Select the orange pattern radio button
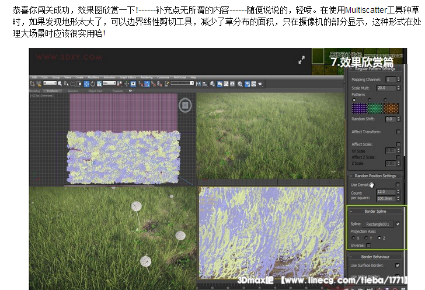The height and width of the screenshot is (290, 425). [x=385, y=100]
